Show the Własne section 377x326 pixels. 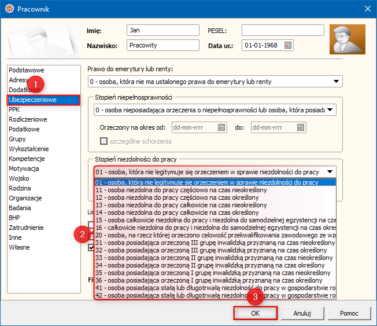click(x=43, y=247)
